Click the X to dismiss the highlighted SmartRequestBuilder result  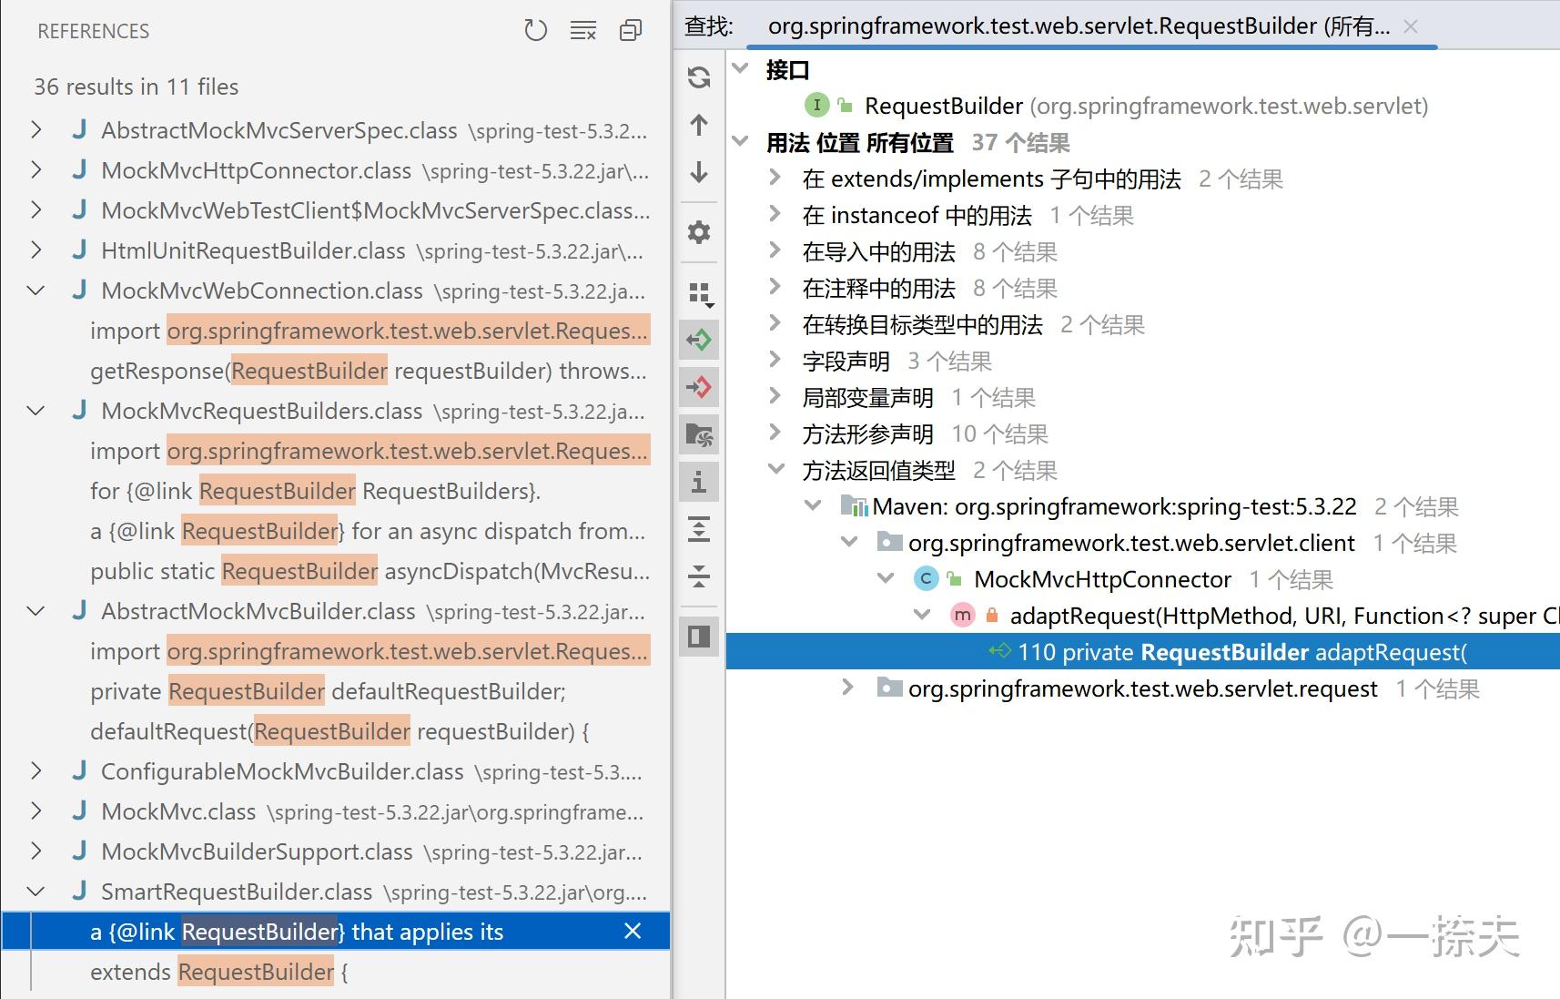[633, 931]
